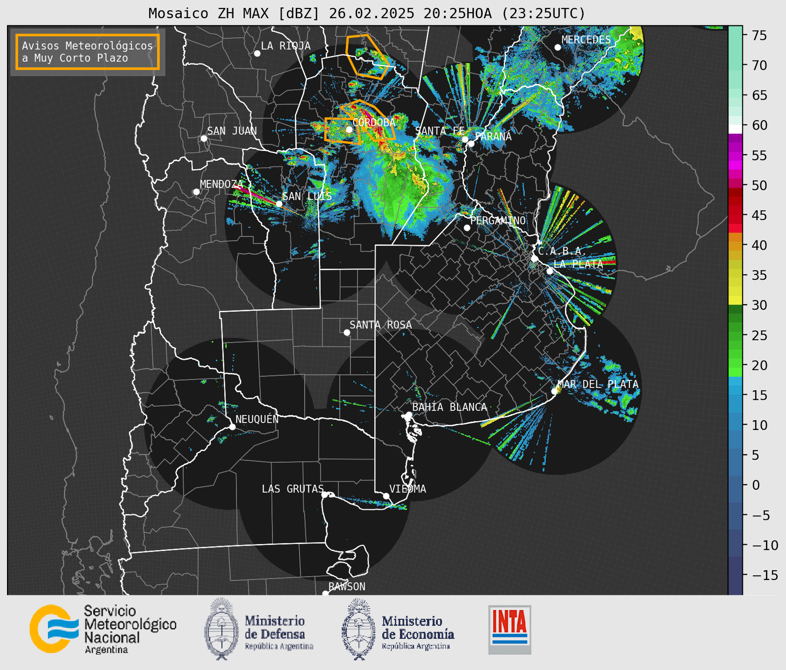Click the PERGAMINO city marker
The image size is (786, 670).
tap(467, 228)
